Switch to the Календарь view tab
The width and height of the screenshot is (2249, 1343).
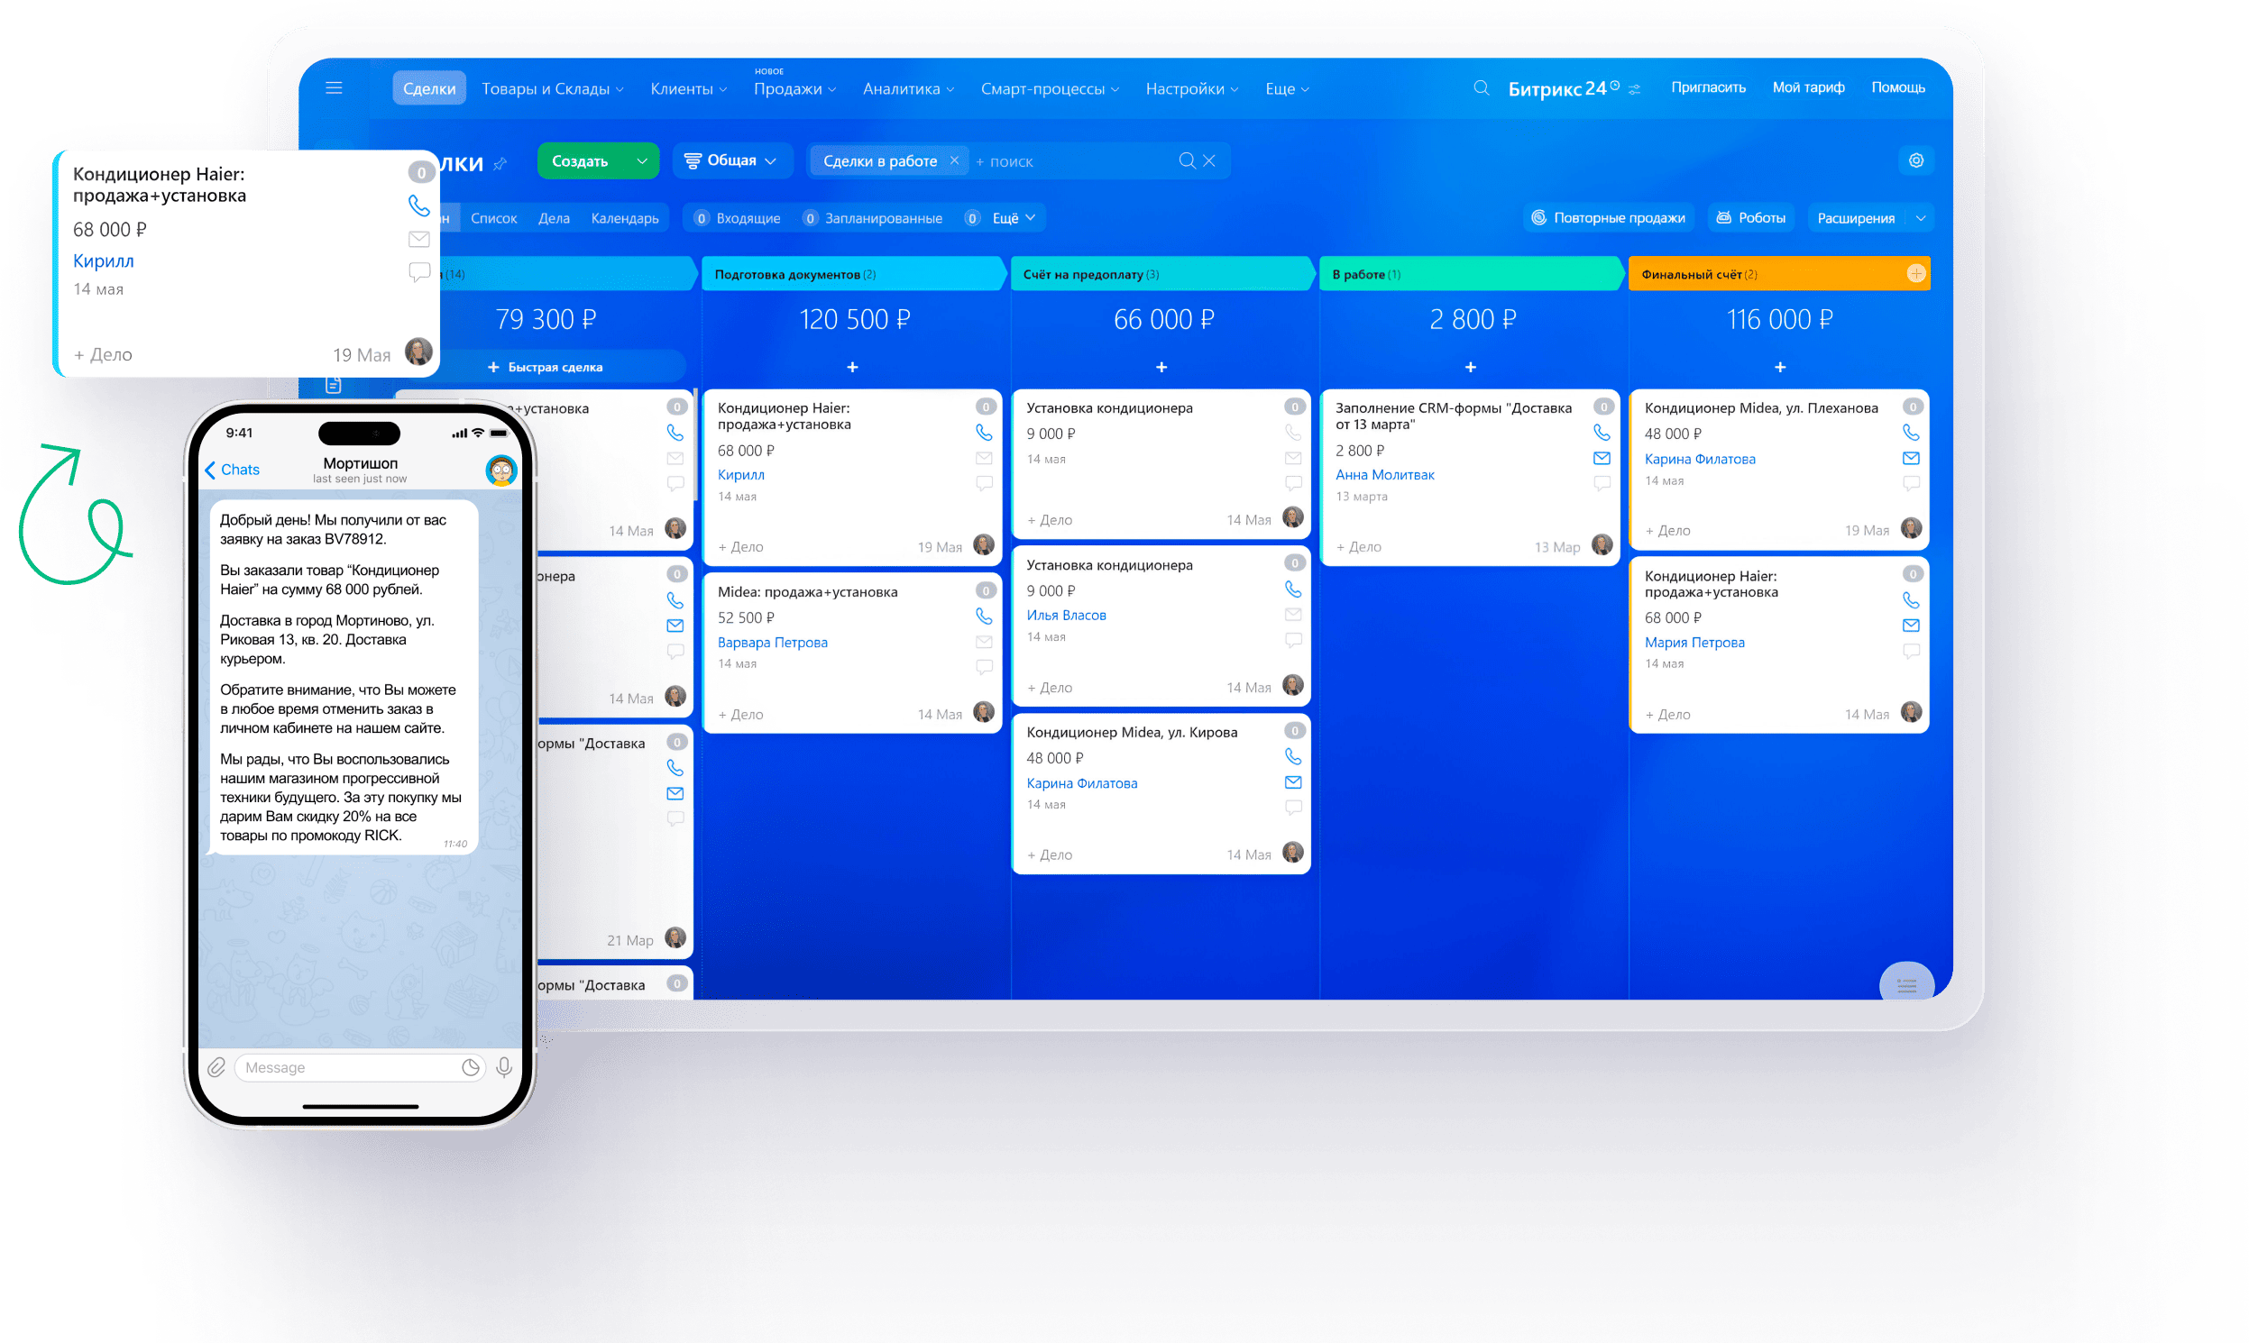(x=624, y=218)
